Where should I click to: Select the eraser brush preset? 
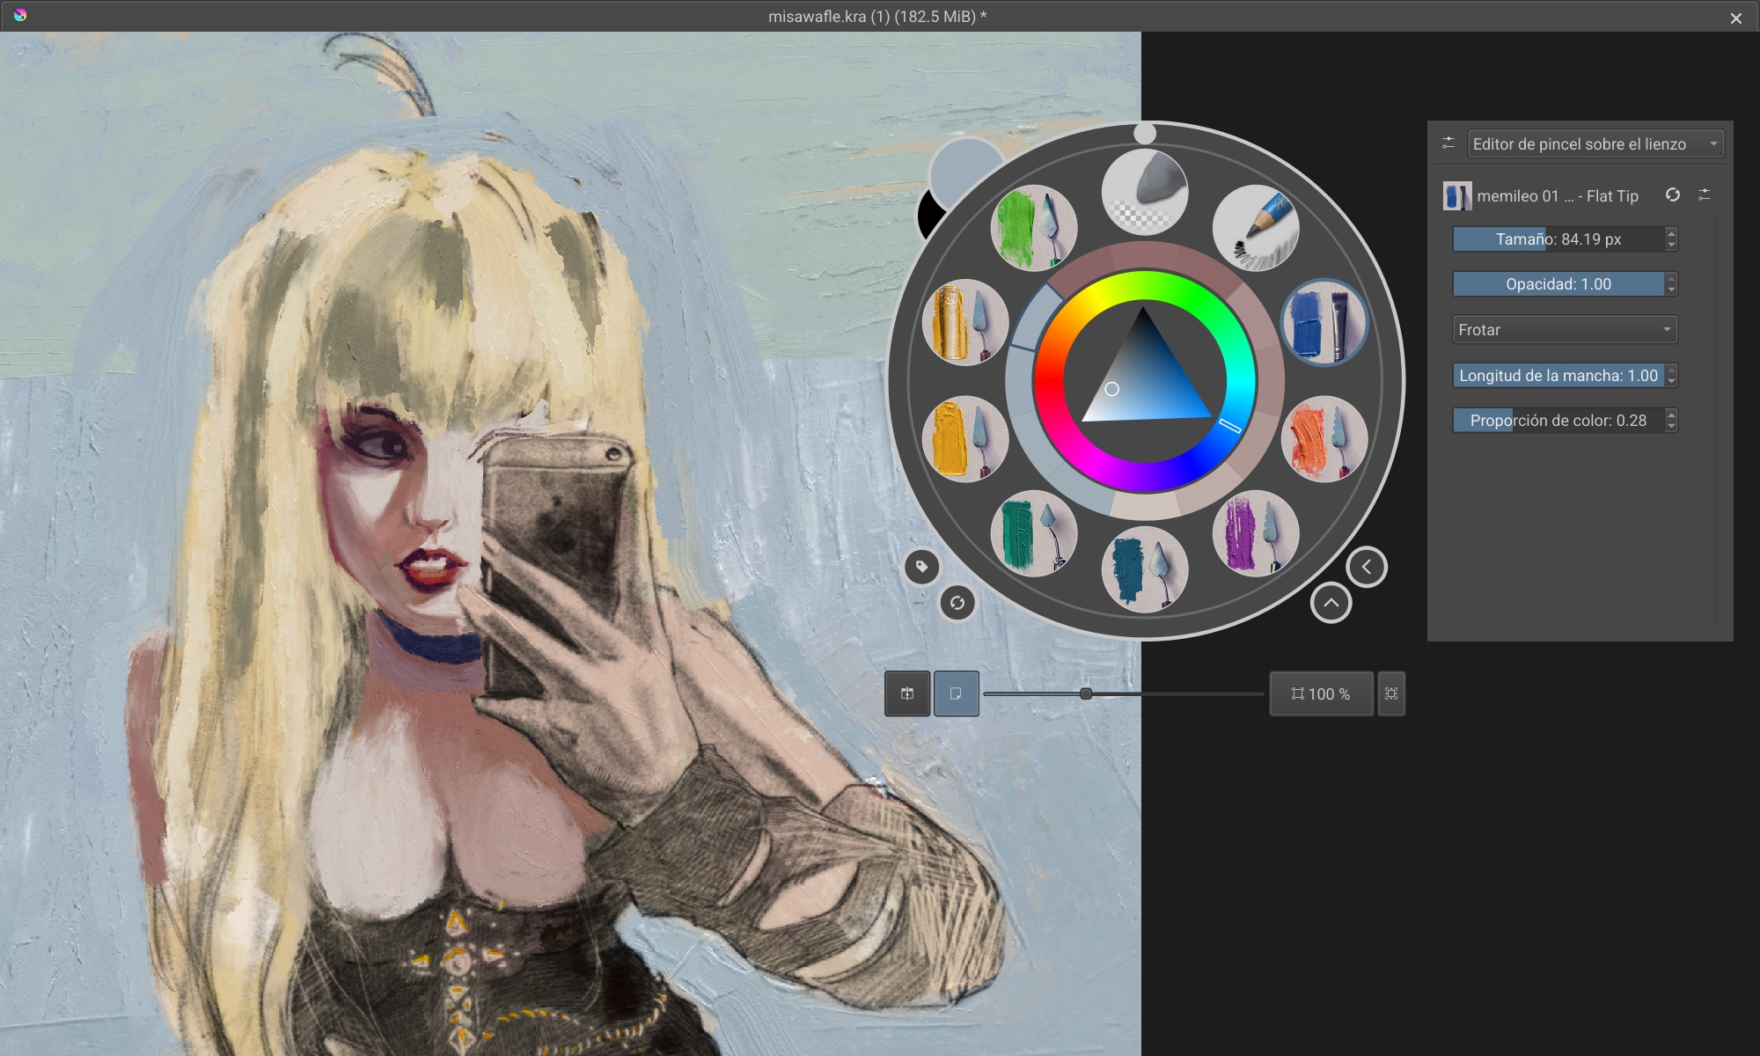tap(1144, 192)
